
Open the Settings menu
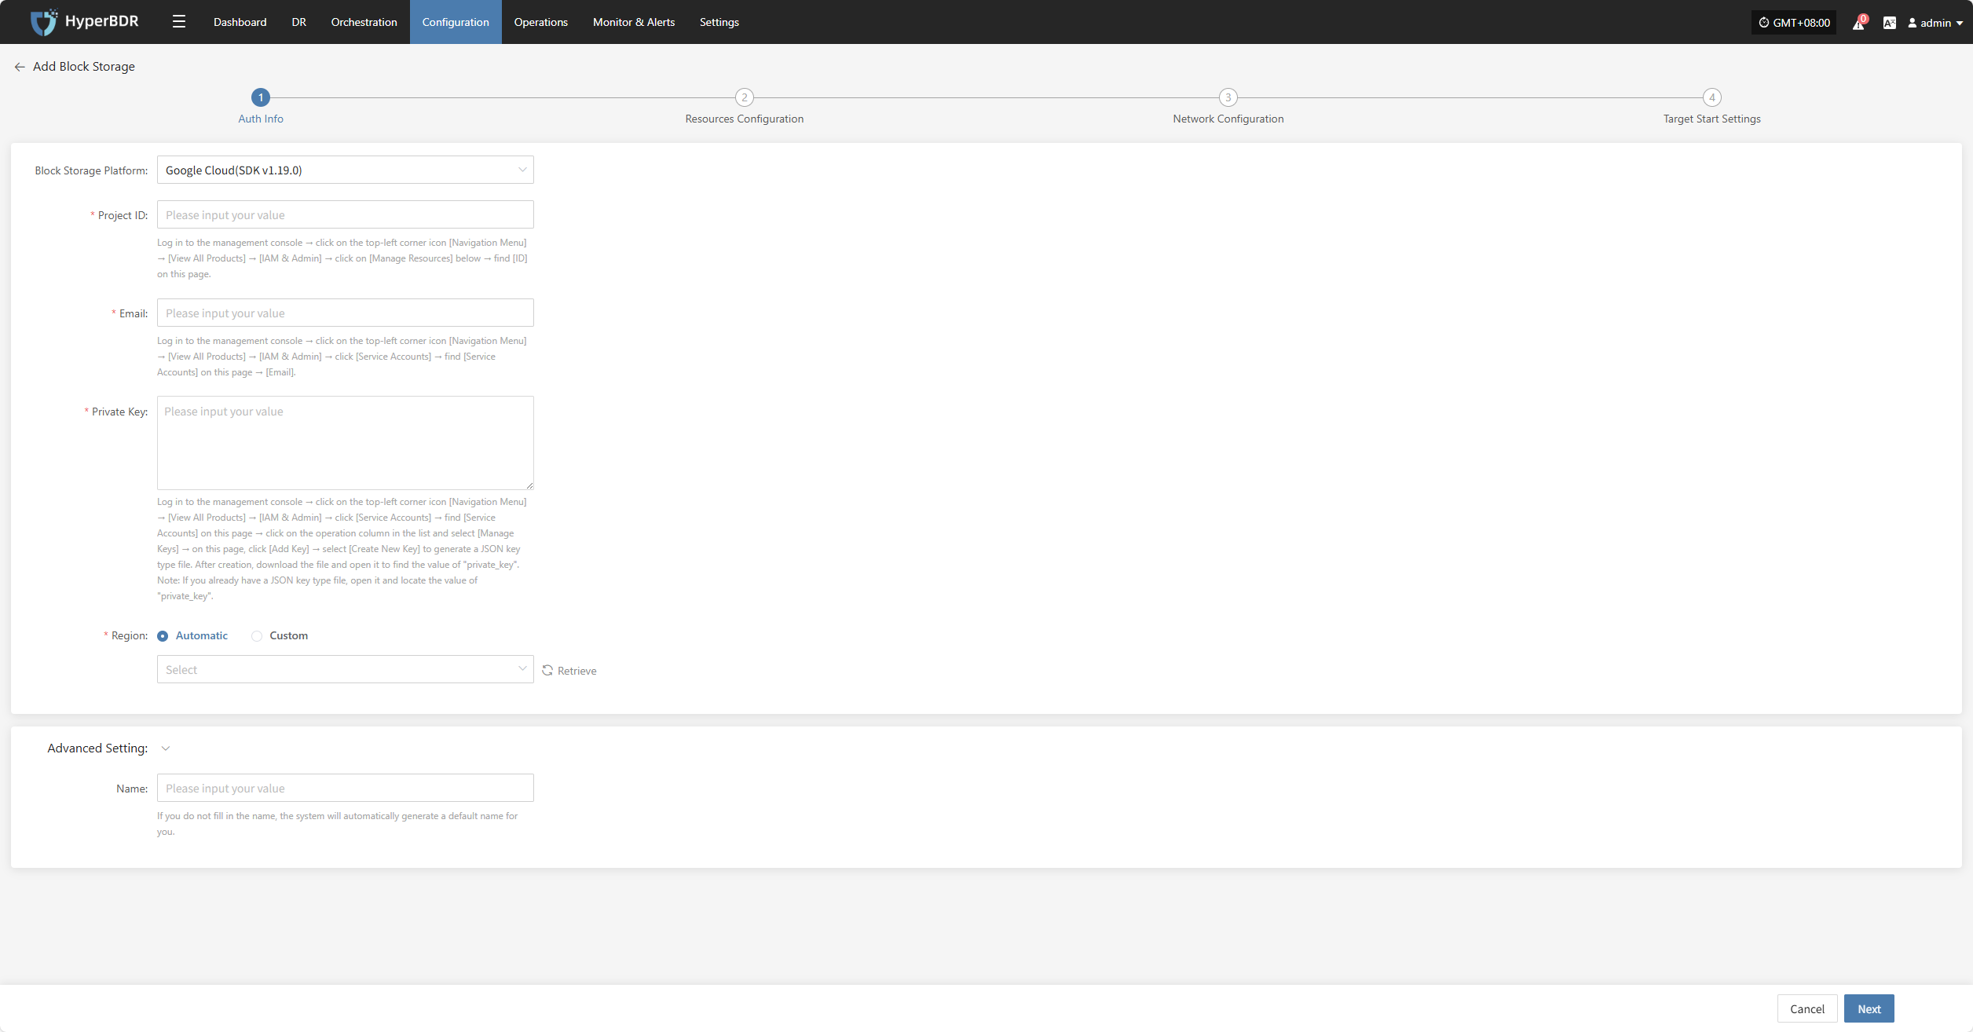(x=719, y=22)
